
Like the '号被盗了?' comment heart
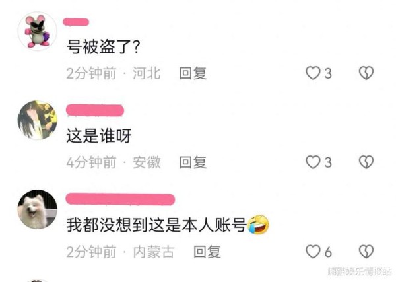pos(313,73)
